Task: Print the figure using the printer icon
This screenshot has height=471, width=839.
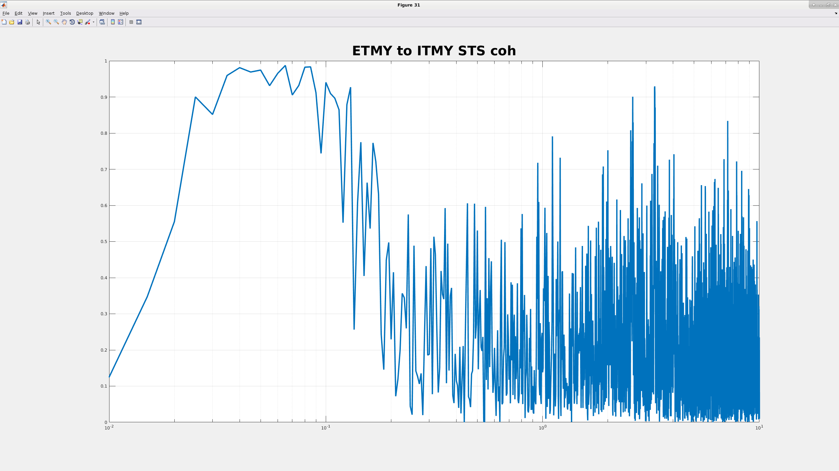Action: (x=28, y=22)
